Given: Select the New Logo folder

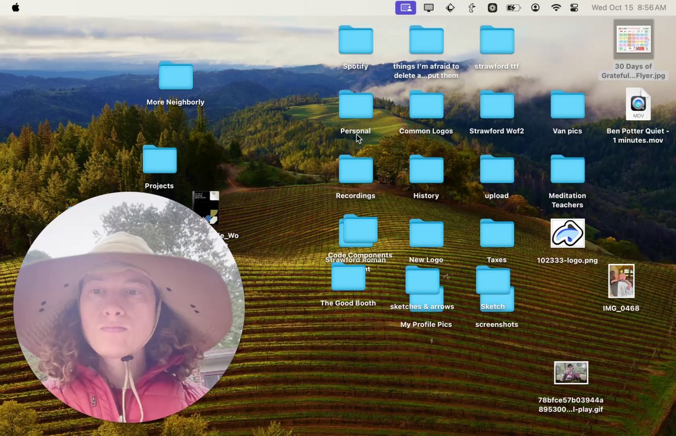Looking at the screenshot, I should point(426,234).
